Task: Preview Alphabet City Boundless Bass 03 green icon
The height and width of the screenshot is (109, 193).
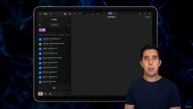Action: (40, 44)
